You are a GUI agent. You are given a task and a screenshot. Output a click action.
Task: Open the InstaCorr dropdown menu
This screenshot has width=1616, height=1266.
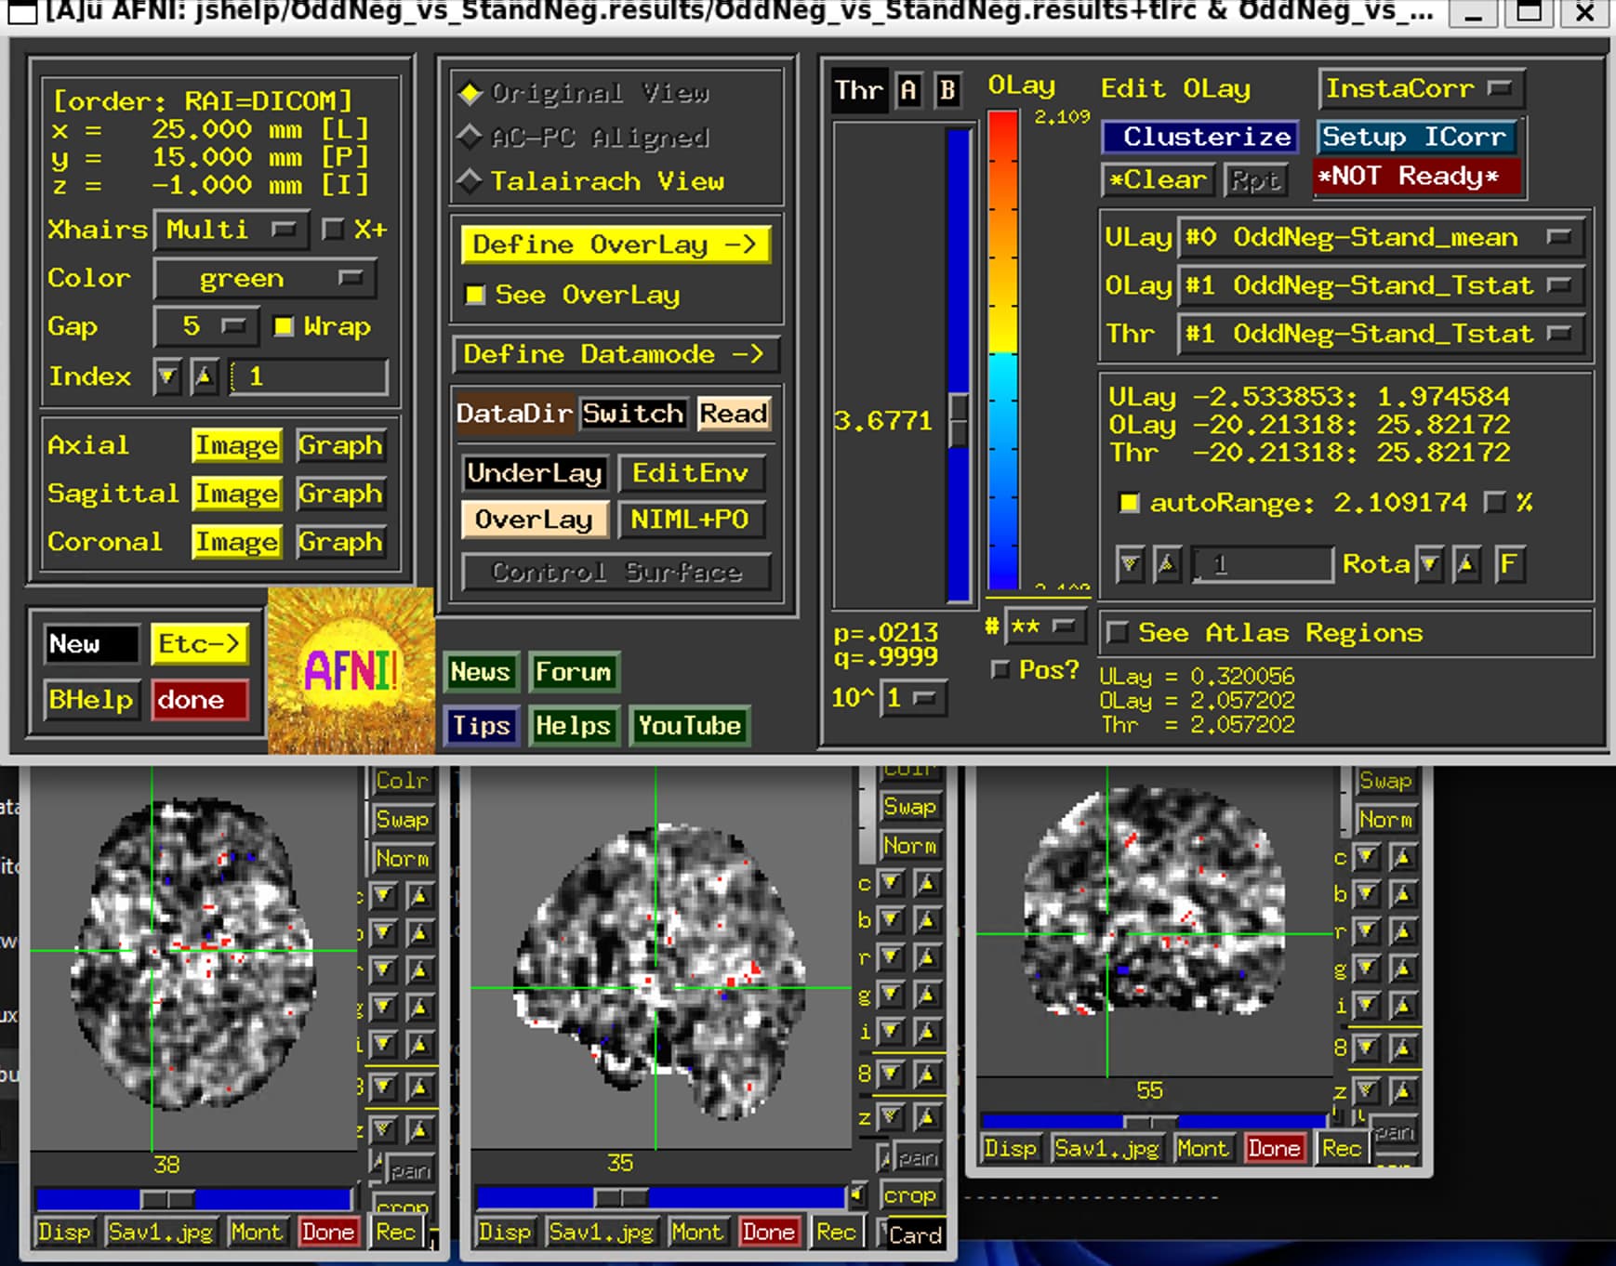tap(1421, 88)
